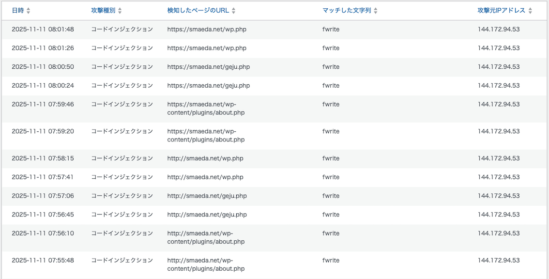The height and width of the screenshot is (279, 549).
Task: Select the IP address in the 08:00:24 row
Action: (498, 86)
